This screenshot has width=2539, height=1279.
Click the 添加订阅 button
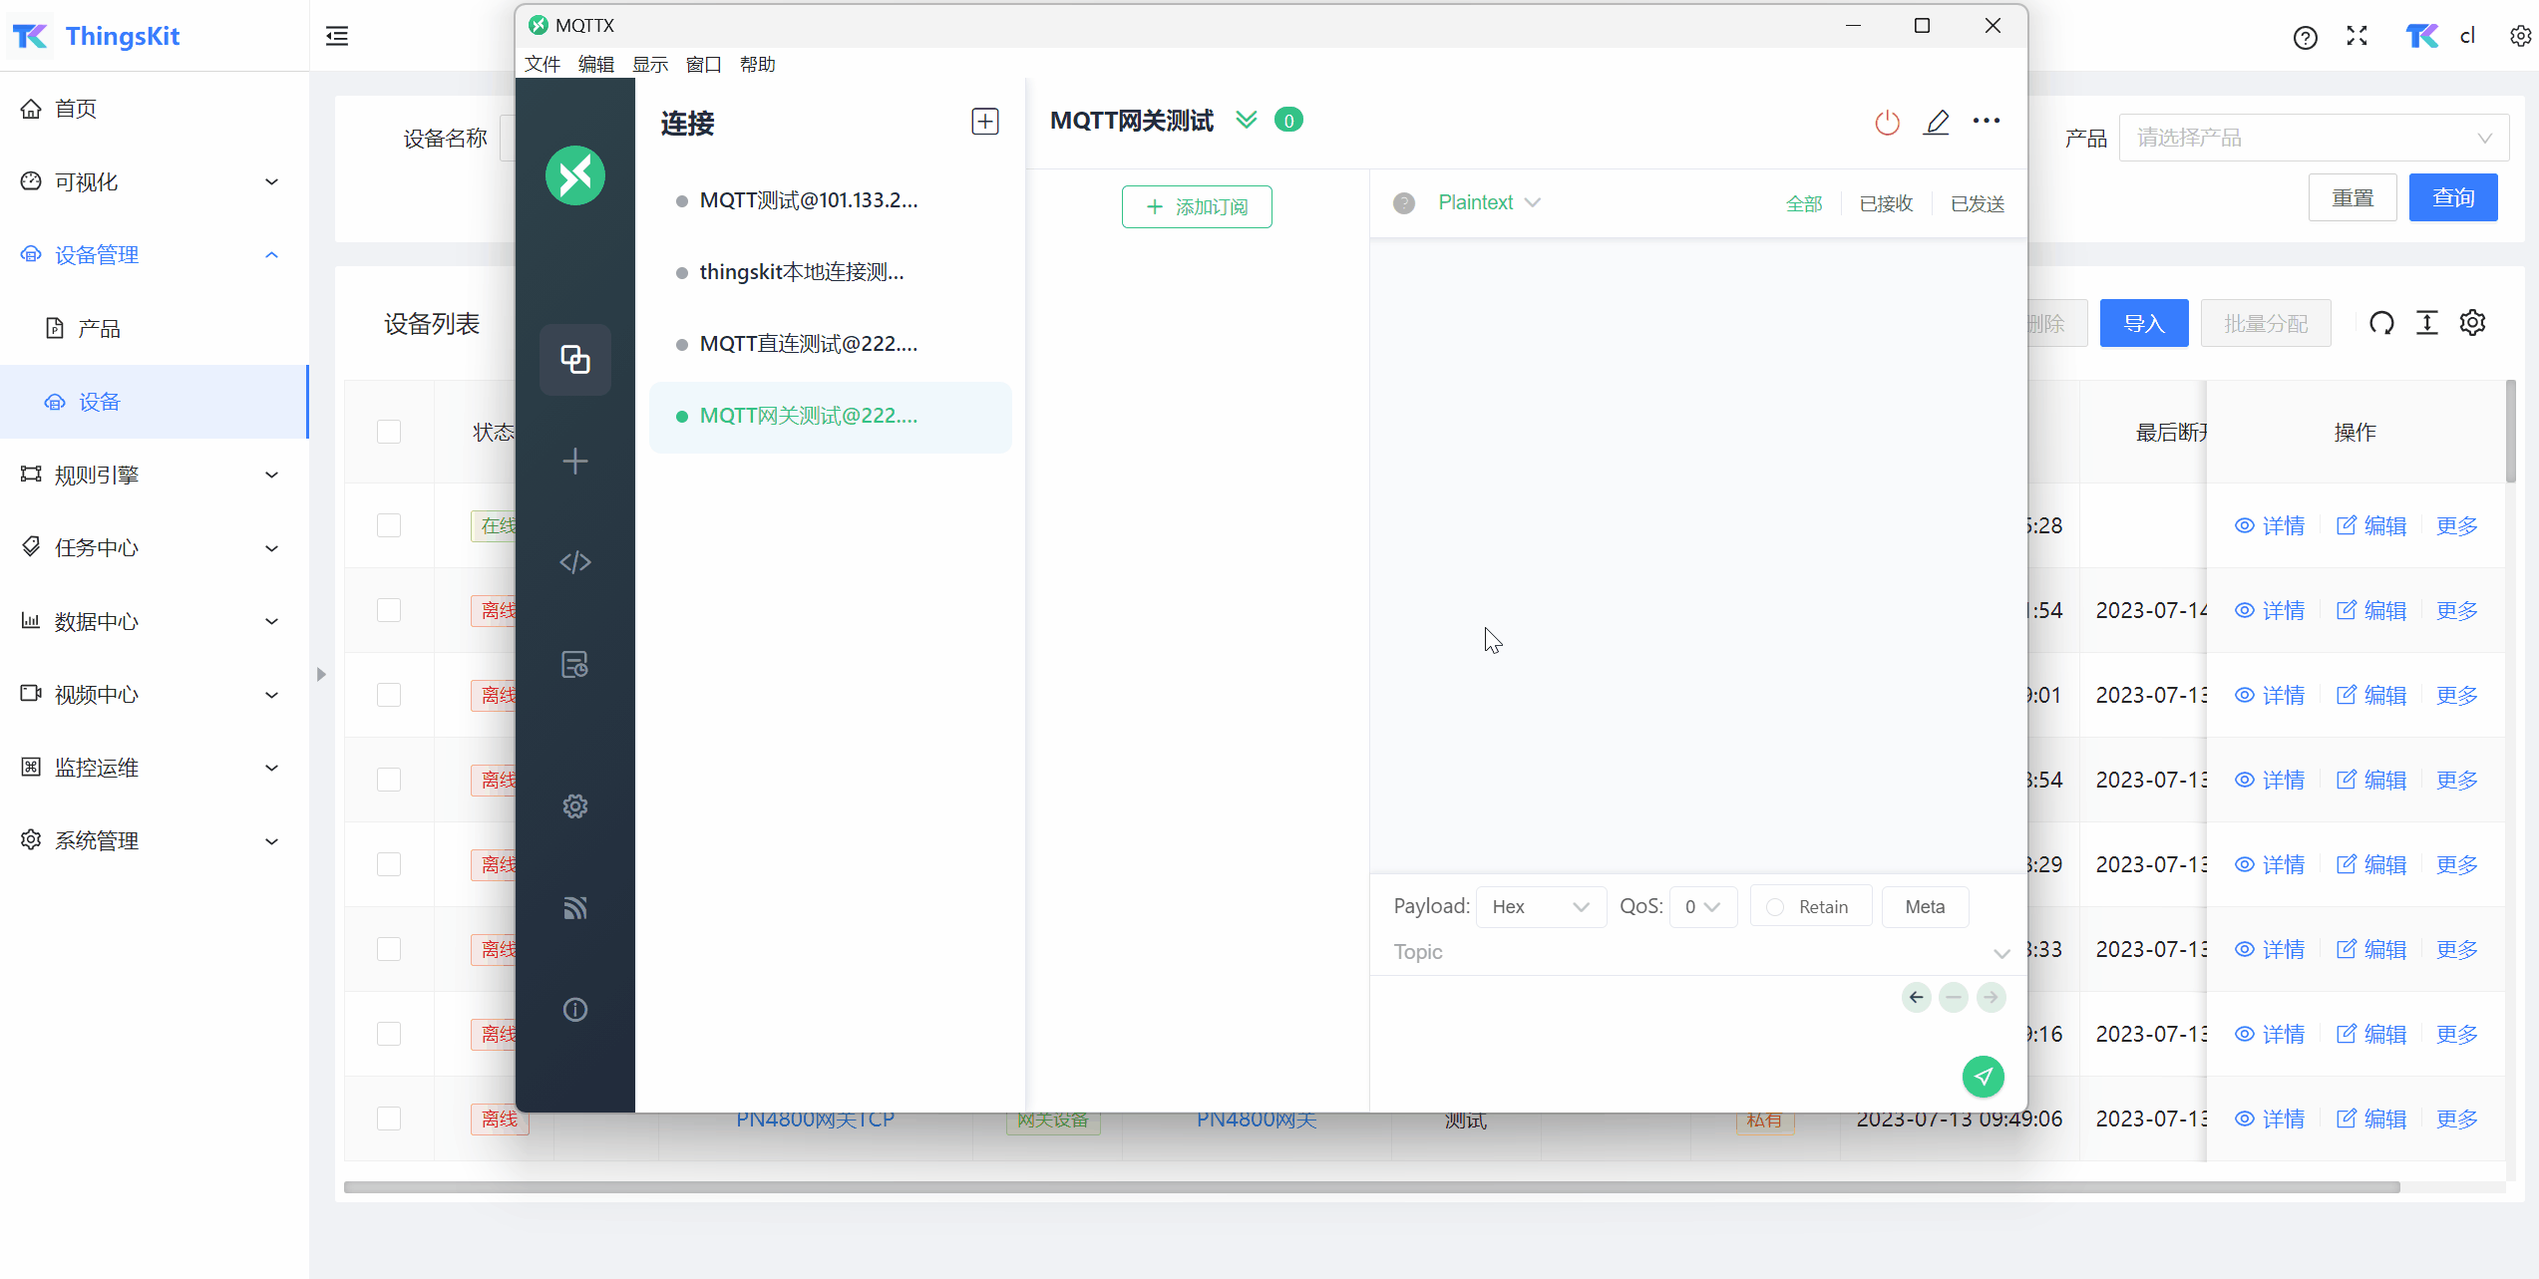coord(1197,206)
